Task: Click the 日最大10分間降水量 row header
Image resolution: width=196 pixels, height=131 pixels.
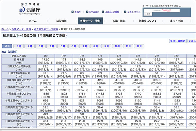Action: tap(19, 68)
